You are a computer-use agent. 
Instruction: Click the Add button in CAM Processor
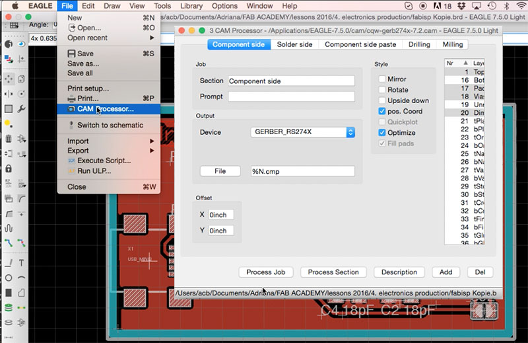tap(445, 272)
